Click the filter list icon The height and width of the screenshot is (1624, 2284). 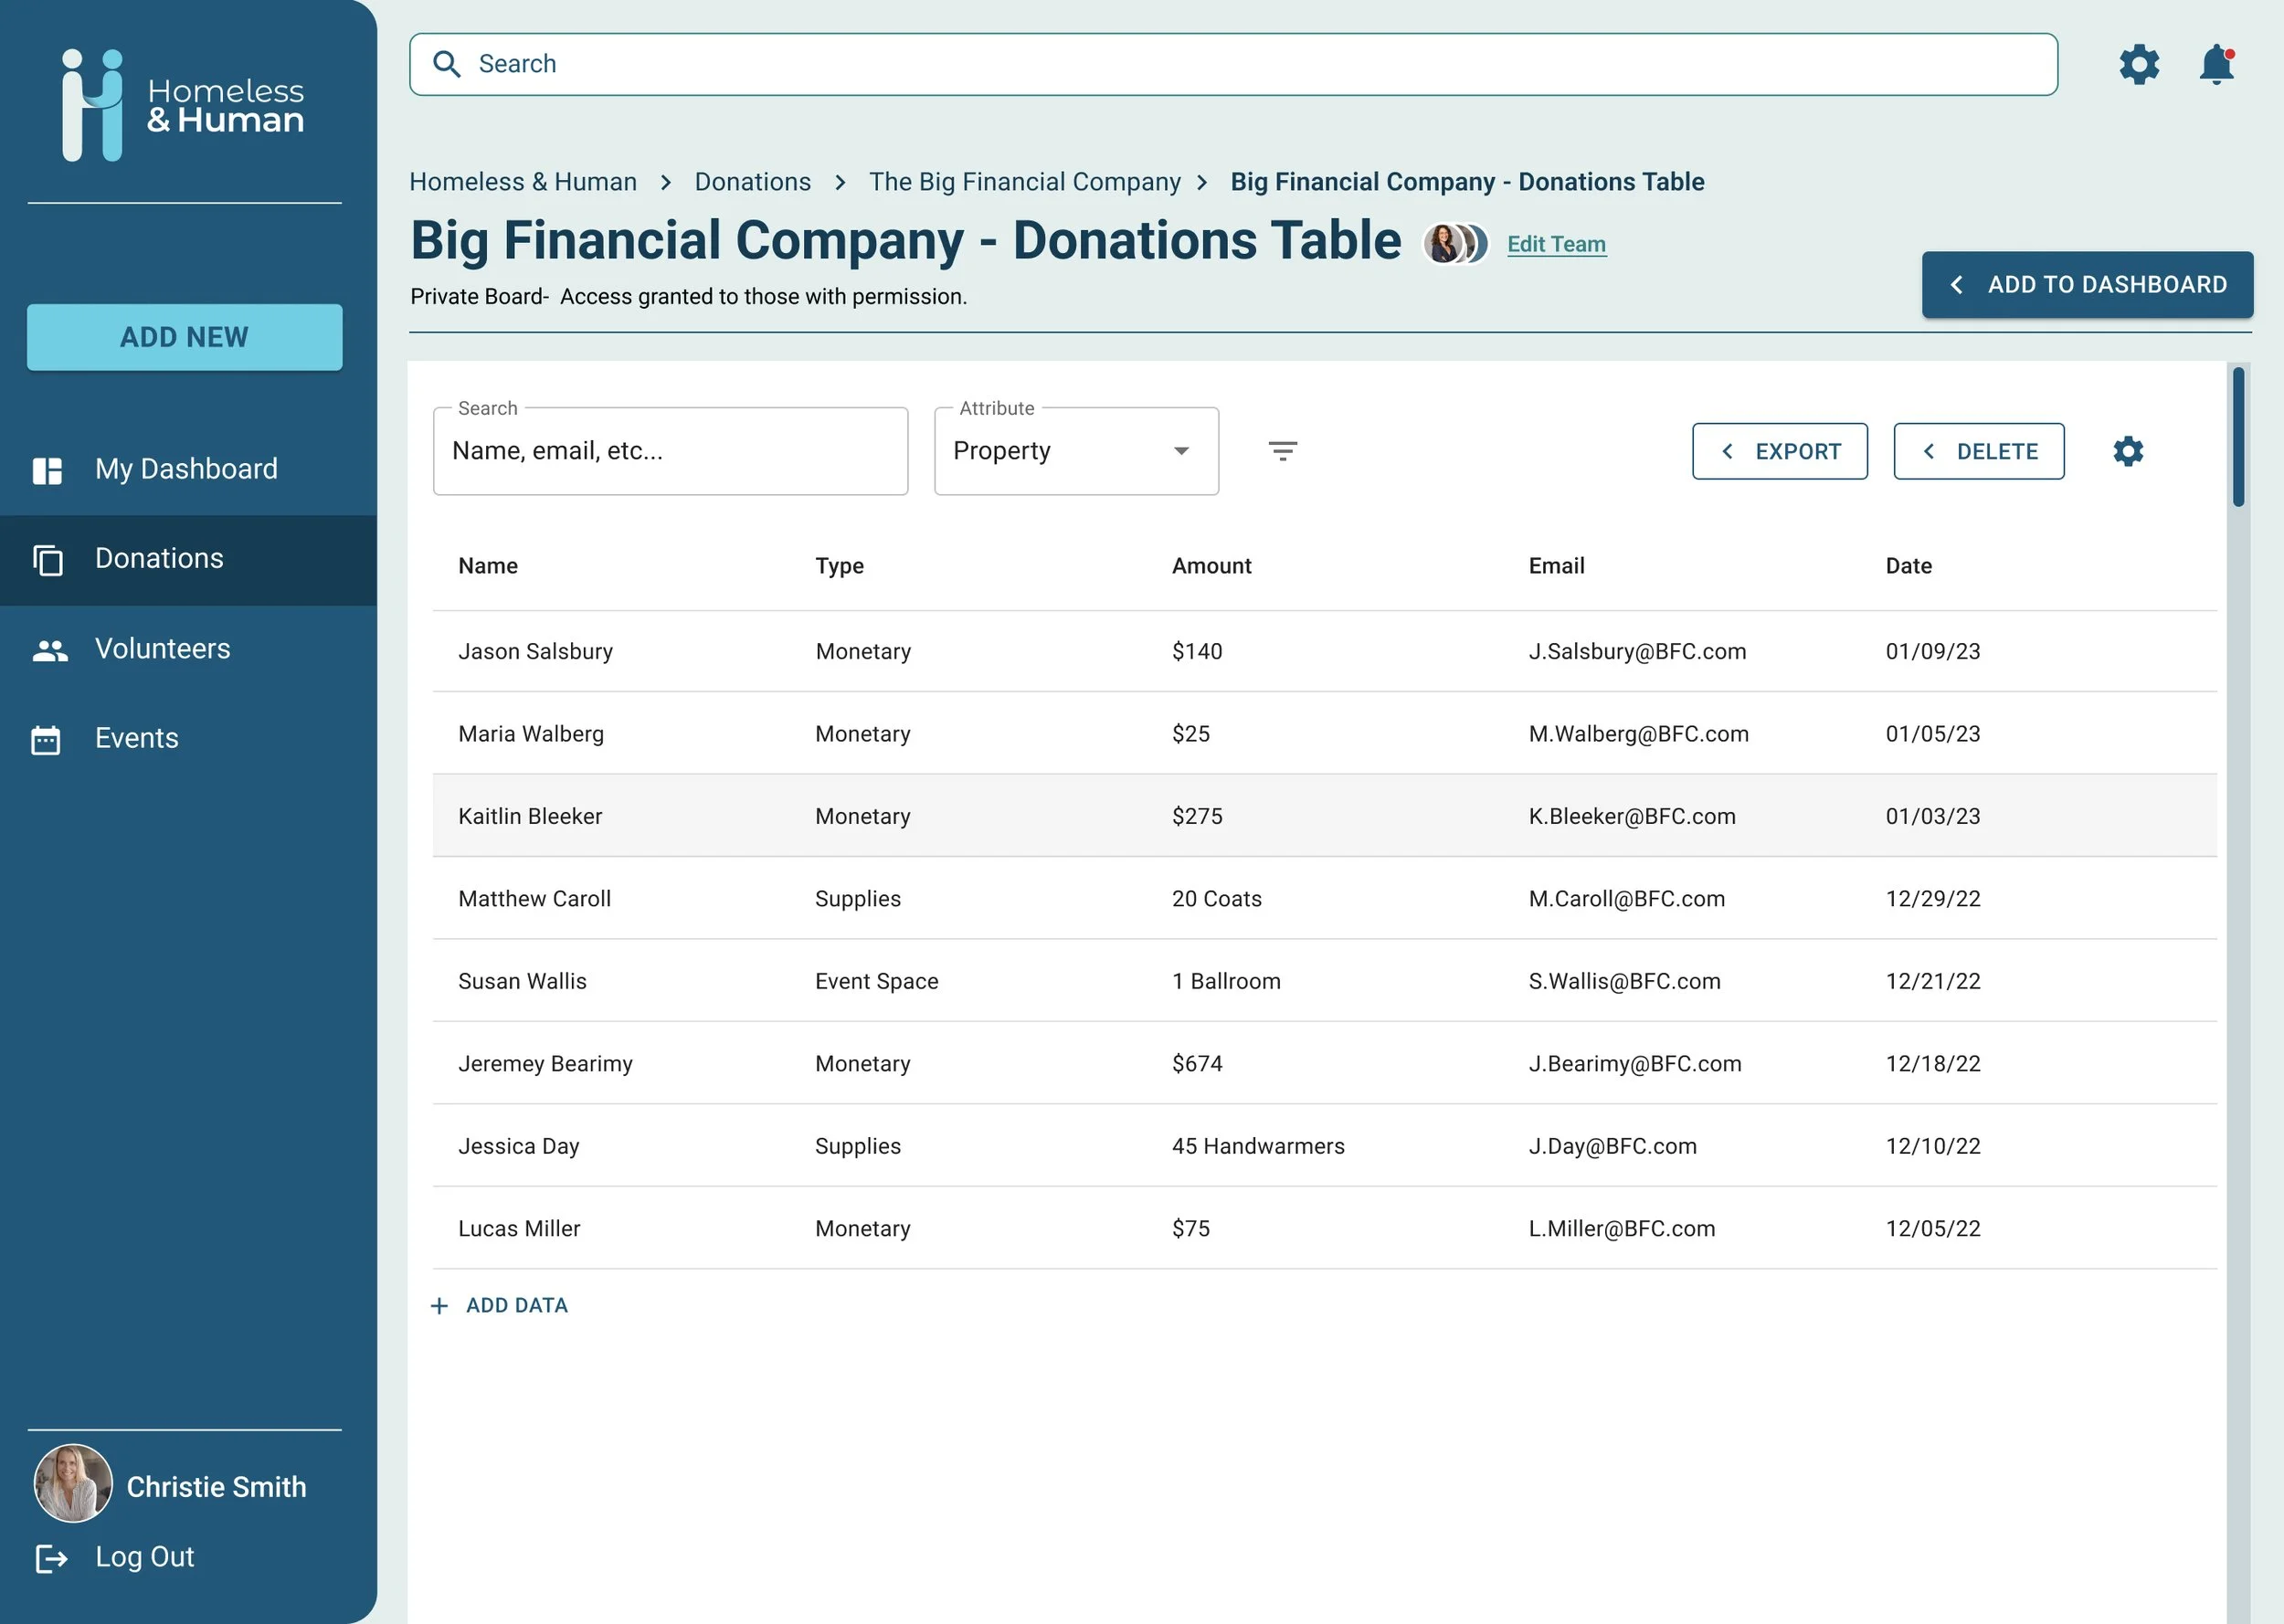click(x=1282, y=451)
